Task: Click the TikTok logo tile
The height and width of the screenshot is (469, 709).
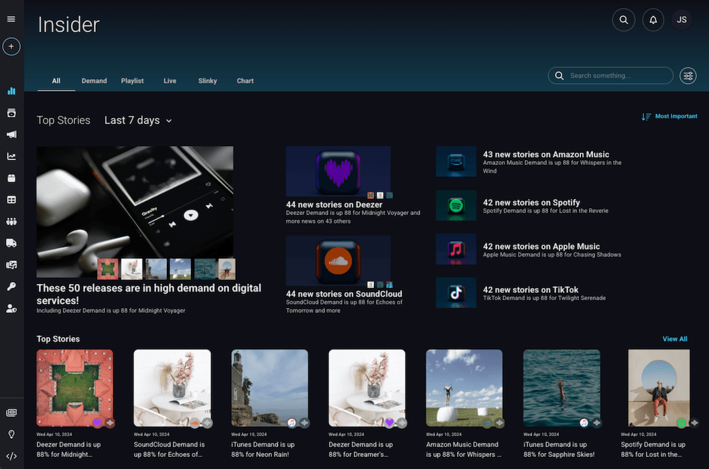Action: coord(456,293)
